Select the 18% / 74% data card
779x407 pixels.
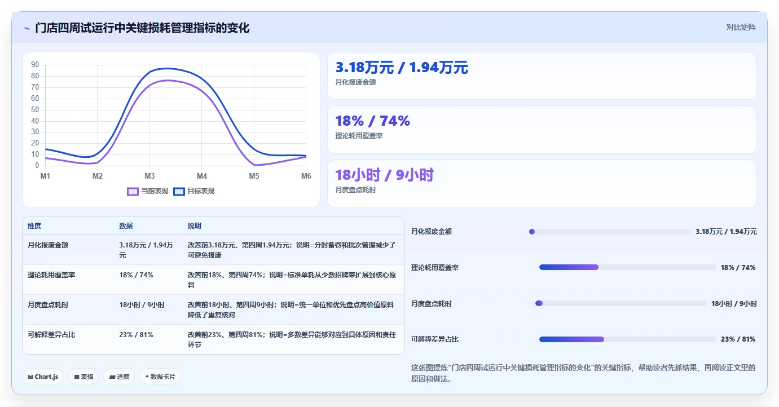[542, 130]
